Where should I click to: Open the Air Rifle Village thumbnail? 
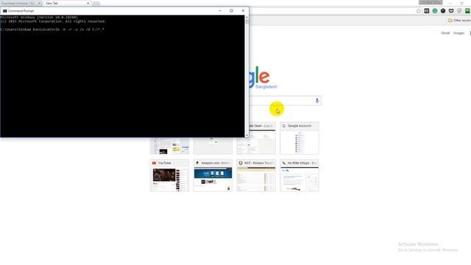tap(300, 175)
